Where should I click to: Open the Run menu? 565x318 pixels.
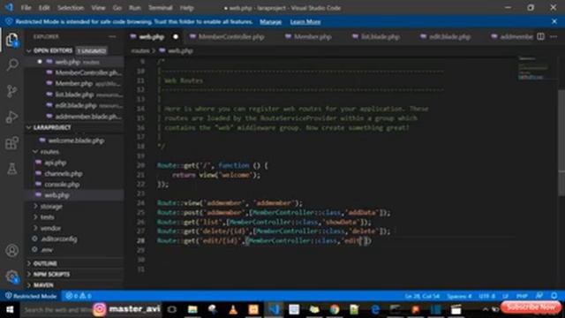[x=135, y=8]
